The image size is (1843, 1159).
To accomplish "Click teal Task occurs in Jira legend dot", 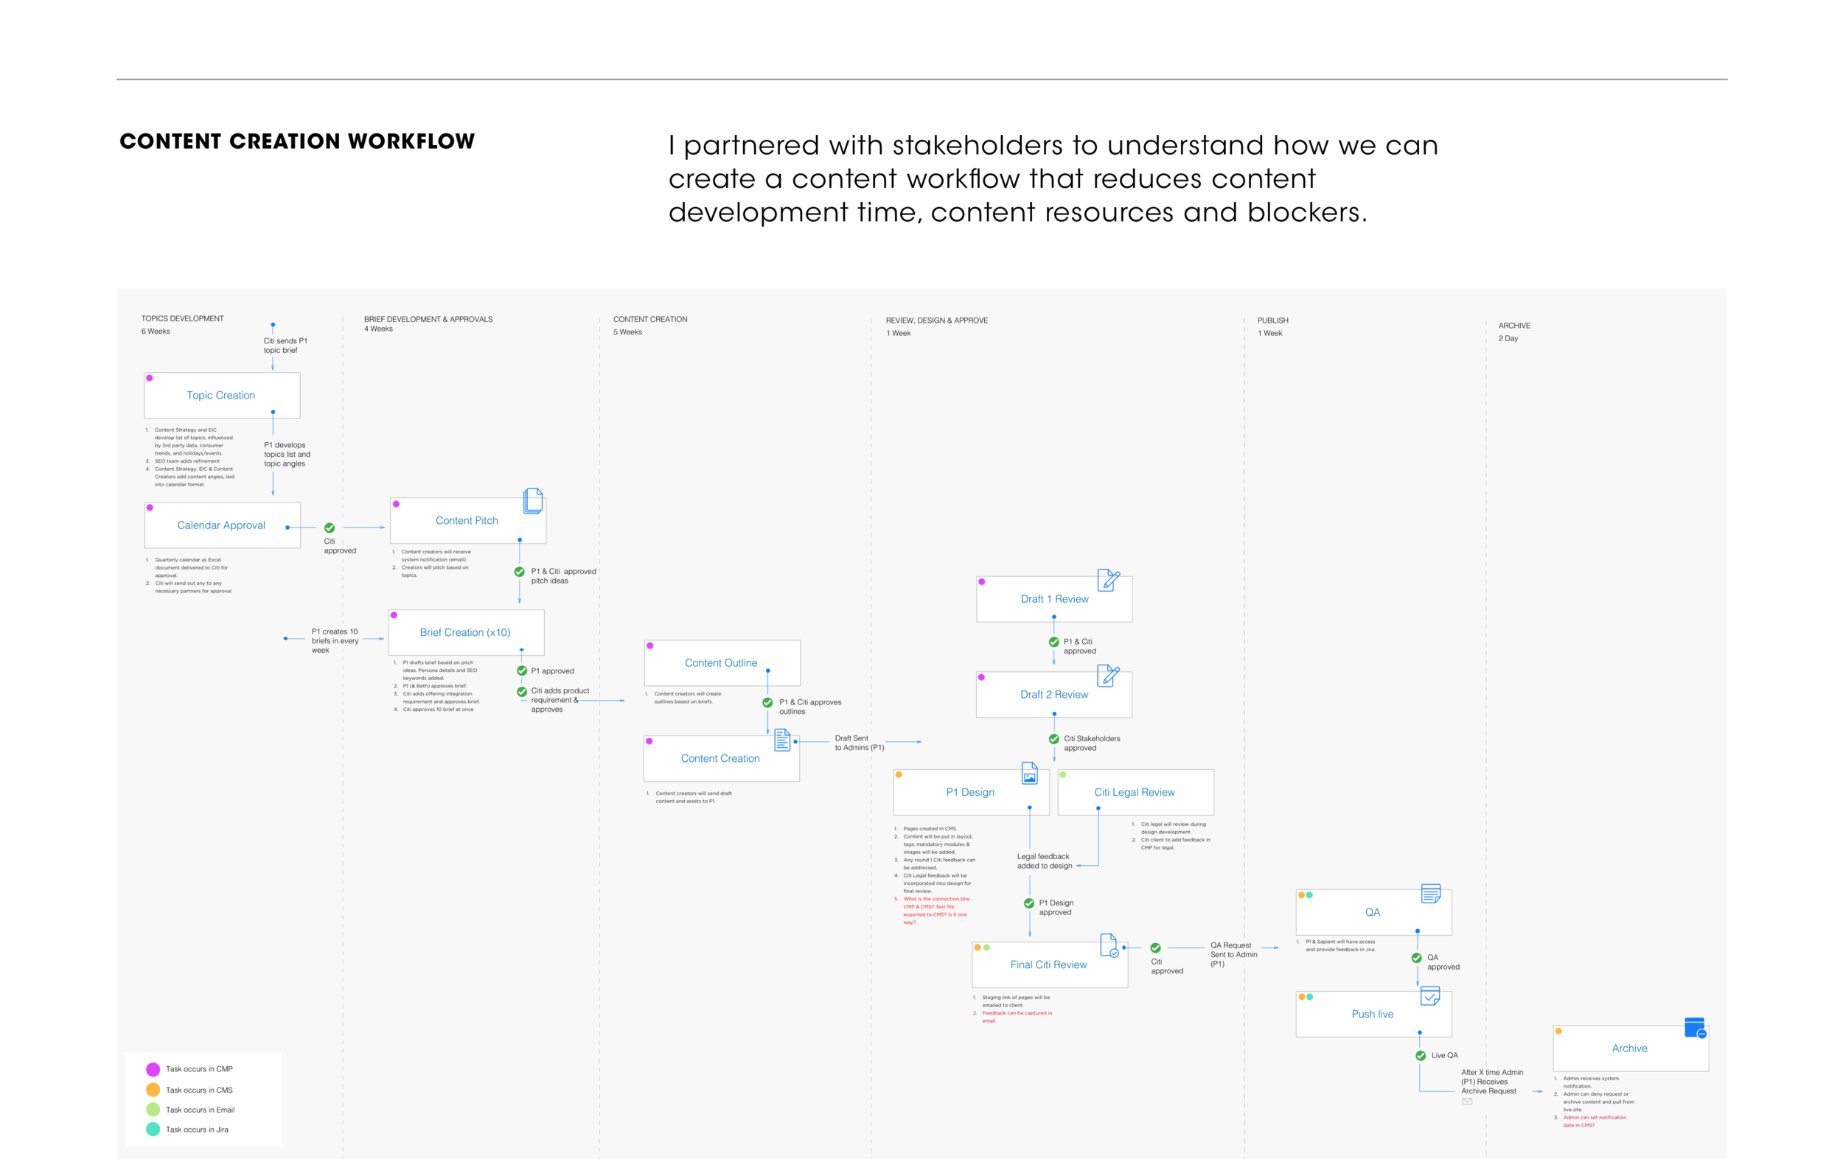I will click(153, 1130).
